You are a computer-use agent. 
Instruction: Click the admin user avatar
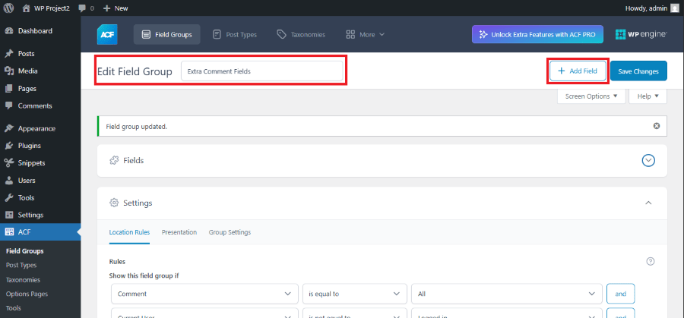[674, 8]
